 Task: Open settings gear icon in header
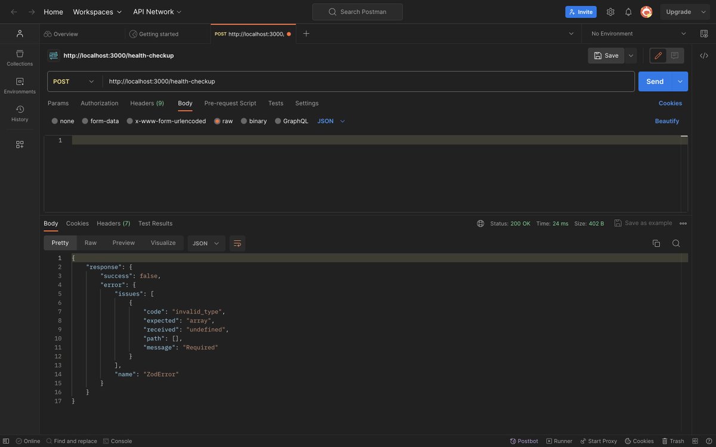pos(610,12)
